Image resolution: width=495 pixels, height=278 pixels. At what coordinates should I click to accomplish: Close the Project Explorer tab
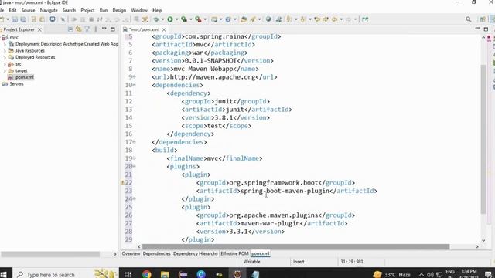pos(39,29)
